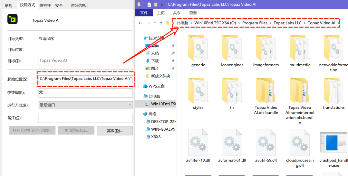Open the multimedia folder
348x176 pixels.
pyautogui.click(x=300, y=51)
